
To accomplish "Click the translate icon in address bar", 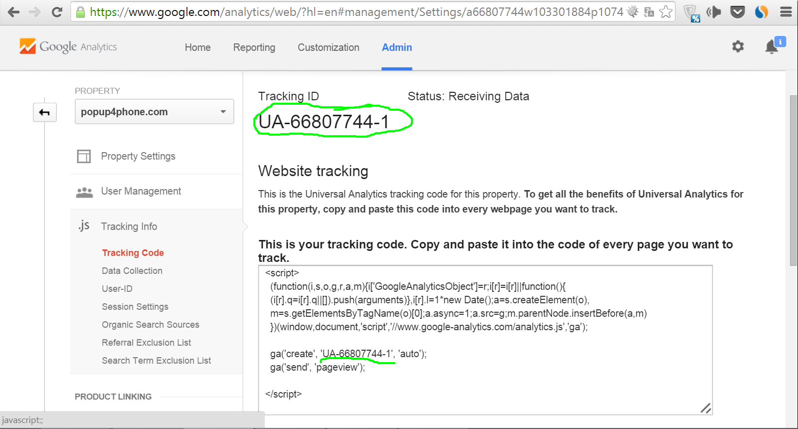I will tap(649, 12).
